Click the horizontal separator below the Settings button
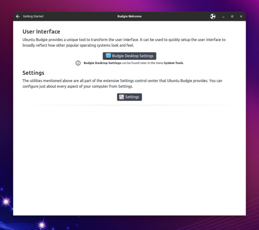 (129, 105)
